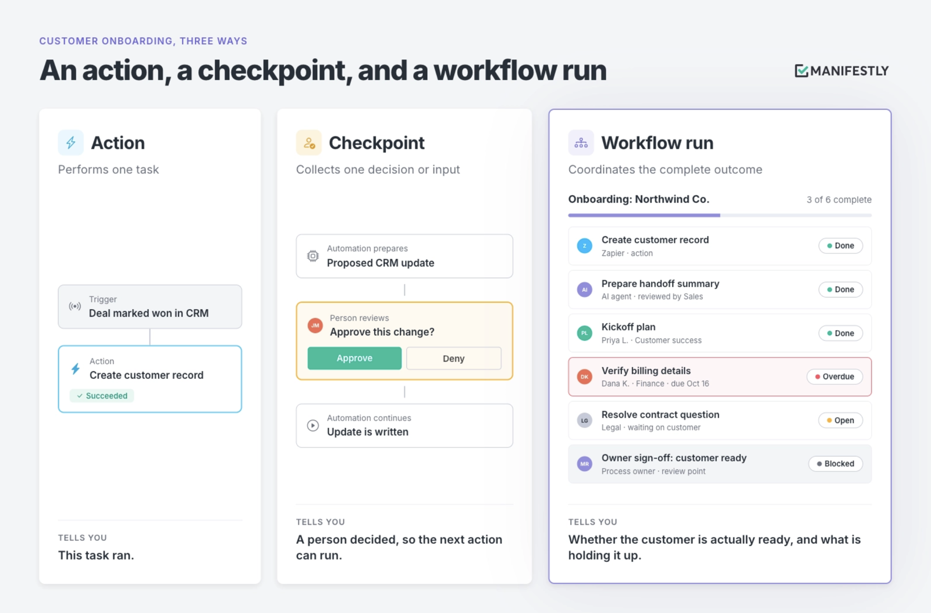This screenshot has height=613, width=931.
Task: Click the 'Create customer record' task title in Workflow run
Action: (655, 240)
